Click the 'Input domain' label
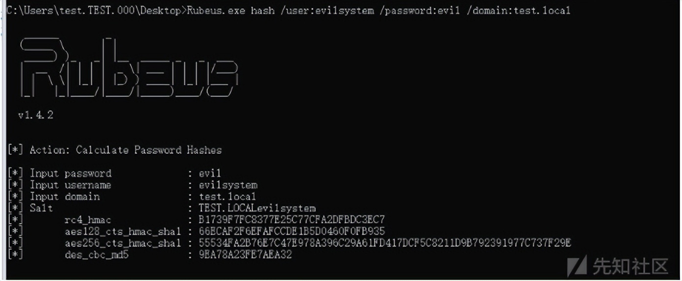Viewport: 682px width, 281px height. pos(65,197)
